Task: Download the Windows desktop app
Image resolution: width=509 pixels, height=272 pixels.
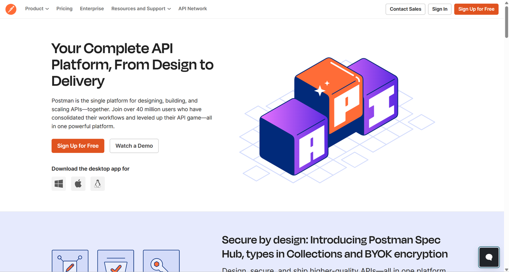Action: (59, 184)
